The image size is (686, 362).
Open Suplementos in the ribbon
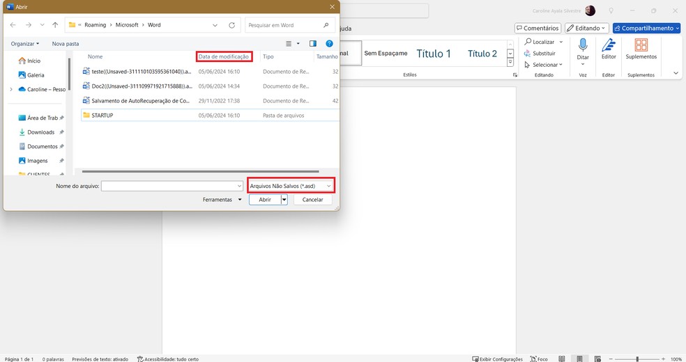click(x=641, y=49)
